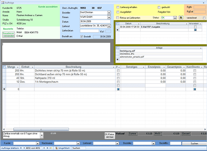The height and width of the screenshot is (151, 207).
Task: Click the RgNr field
Action: point(200,7)
